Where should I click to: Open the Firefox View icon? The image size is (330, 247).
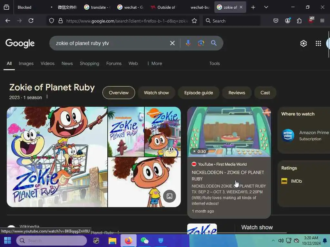coord(6,7)
